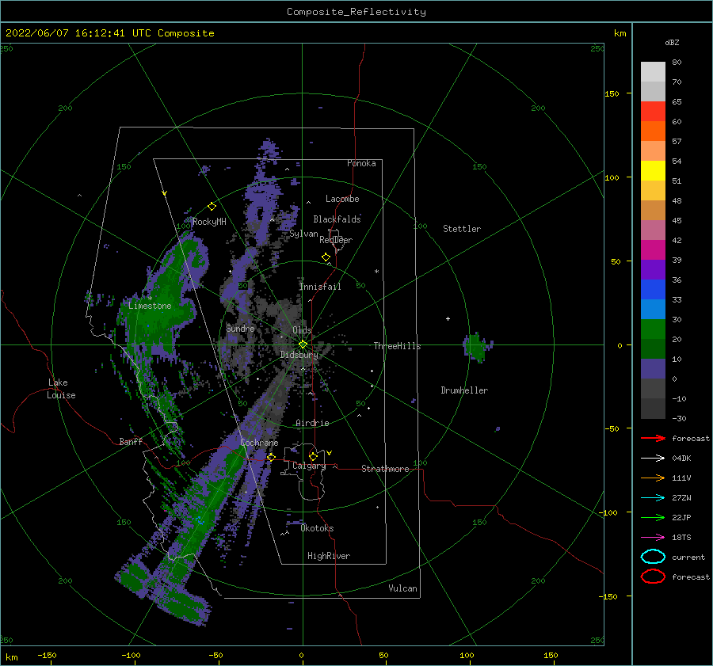Click the light gray 80 dBZ color swatch
Screen dimensions: 713x666
click(653, 71)
